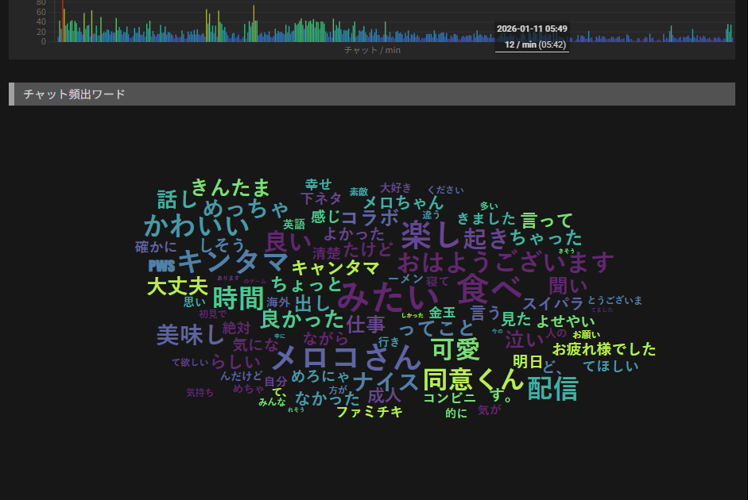Click the word 泣い in cloud
748x500 pixels.
(525, 340)
